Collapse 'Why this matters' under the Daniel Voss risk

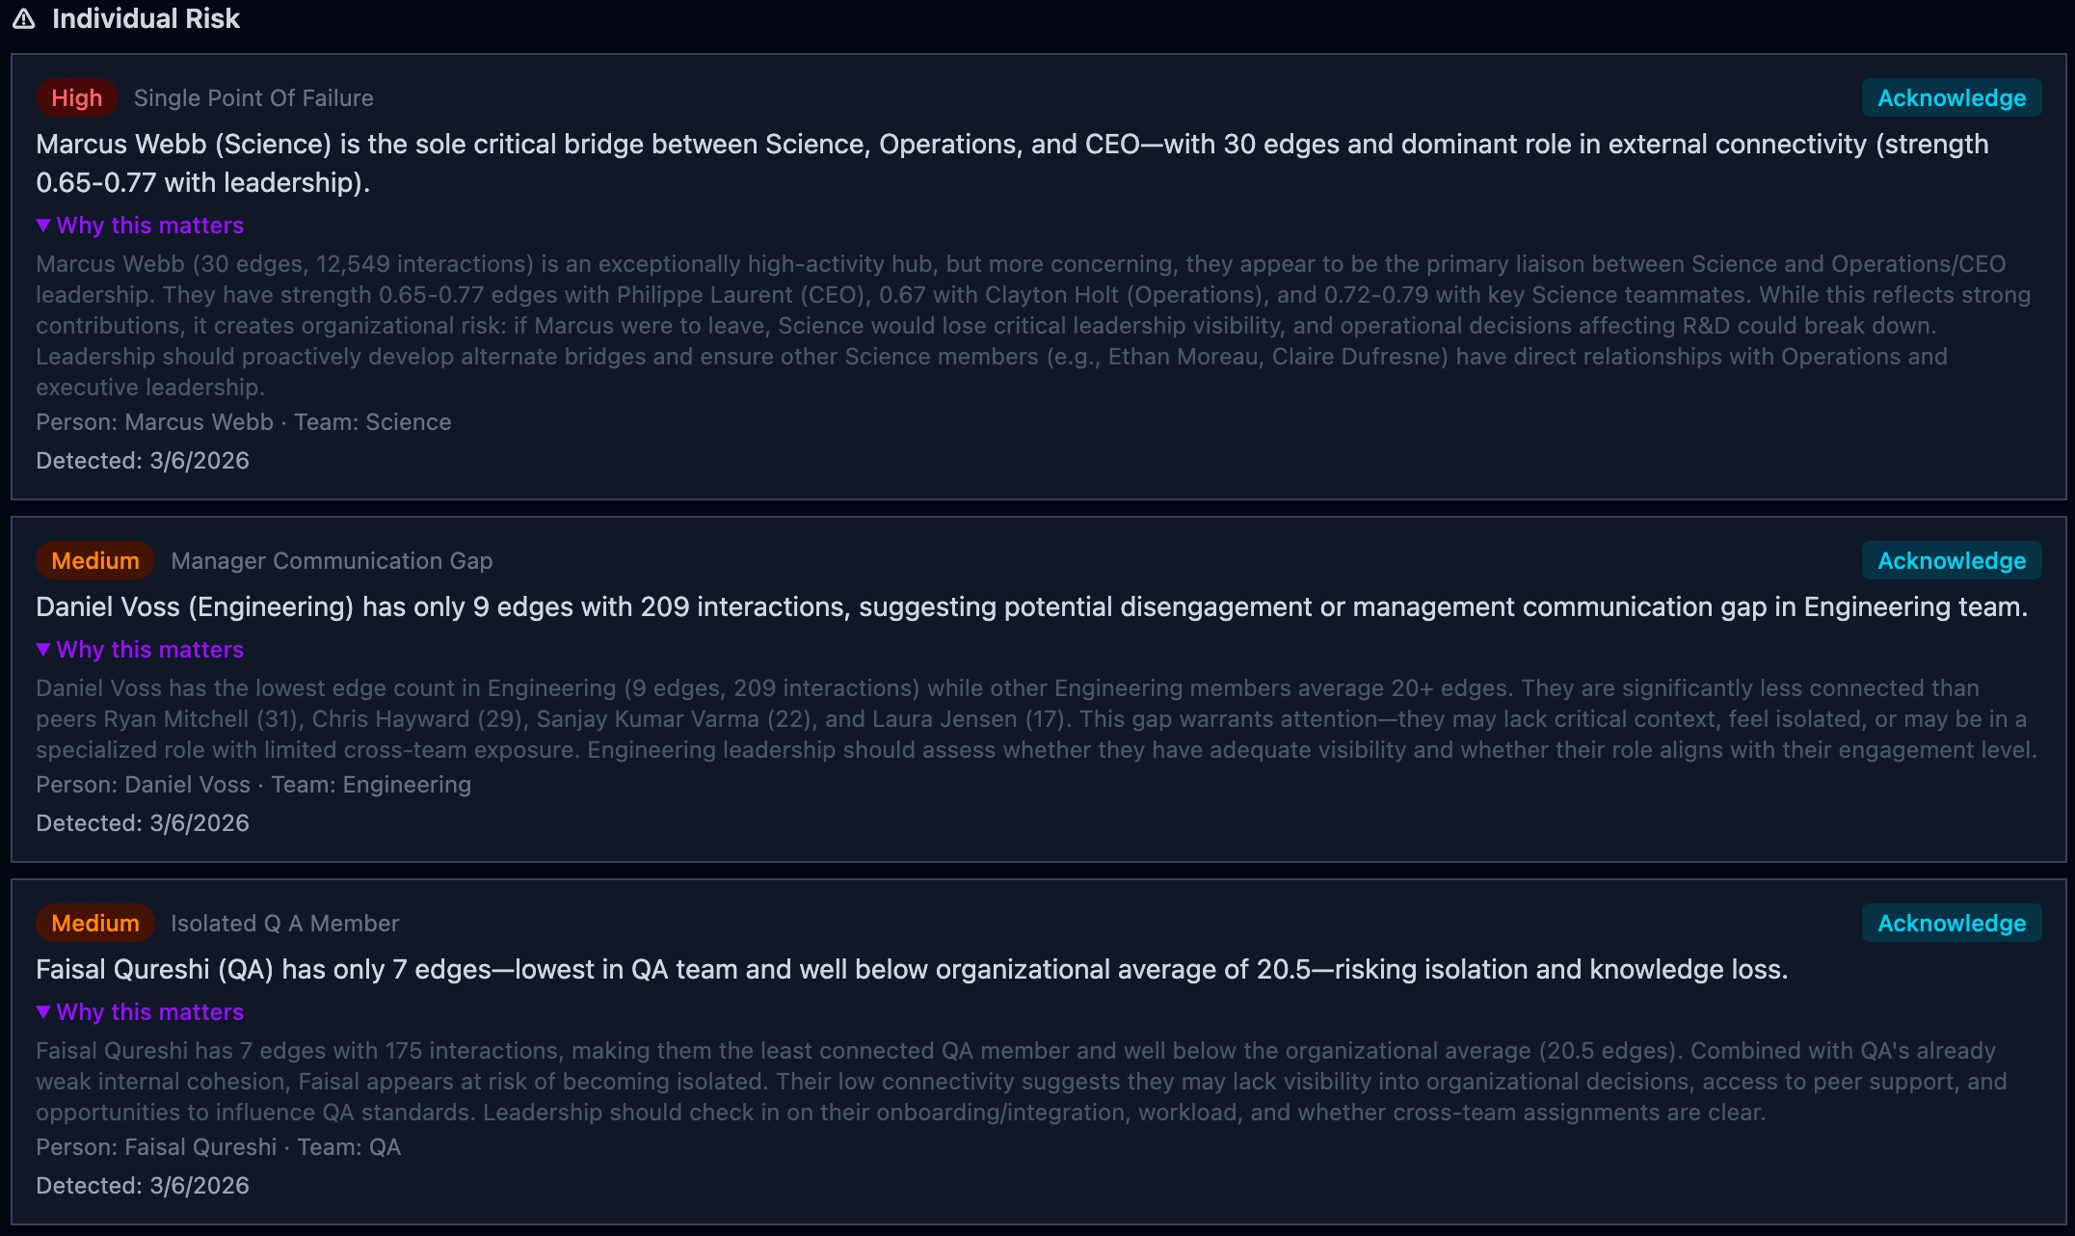141,650
